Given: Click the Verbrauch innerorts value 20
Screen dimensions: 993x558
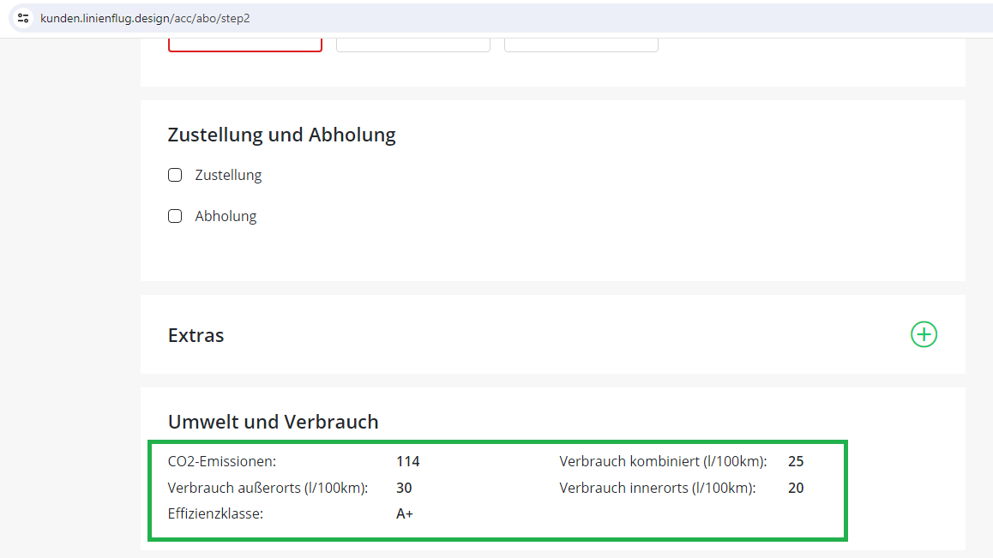Looking at the screenshot, I should (795, 488).
